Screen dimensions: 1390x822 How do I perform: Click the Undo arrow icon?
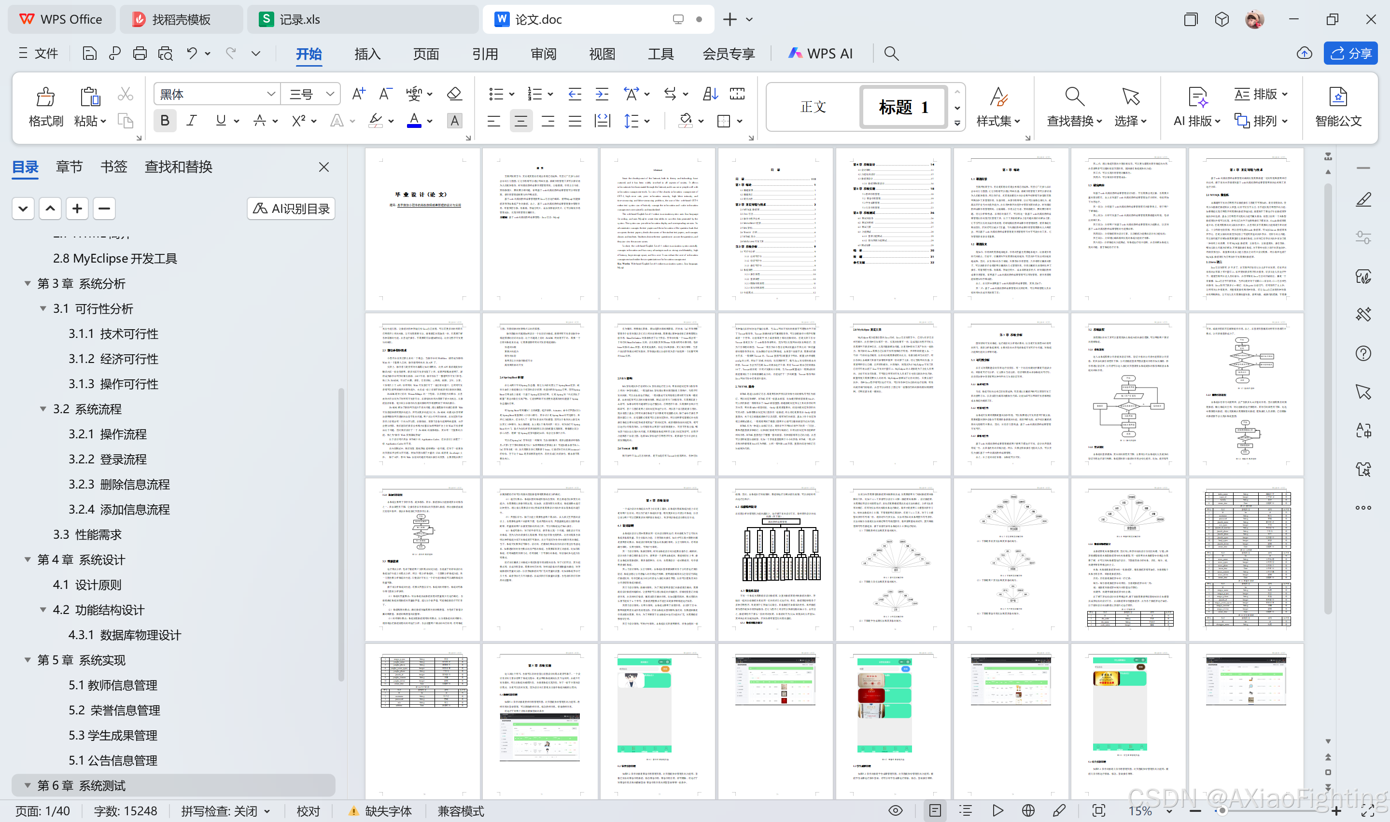coord(192,53)
